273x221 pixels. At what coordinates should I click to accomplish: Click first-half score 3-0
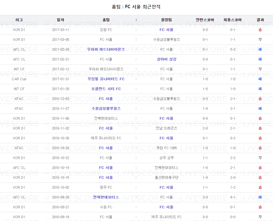tap(205, 197)
